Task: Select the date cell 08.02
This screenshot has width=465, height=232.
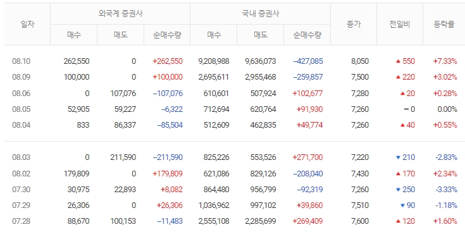Action: pyautogui.click(x=22, y=174)
